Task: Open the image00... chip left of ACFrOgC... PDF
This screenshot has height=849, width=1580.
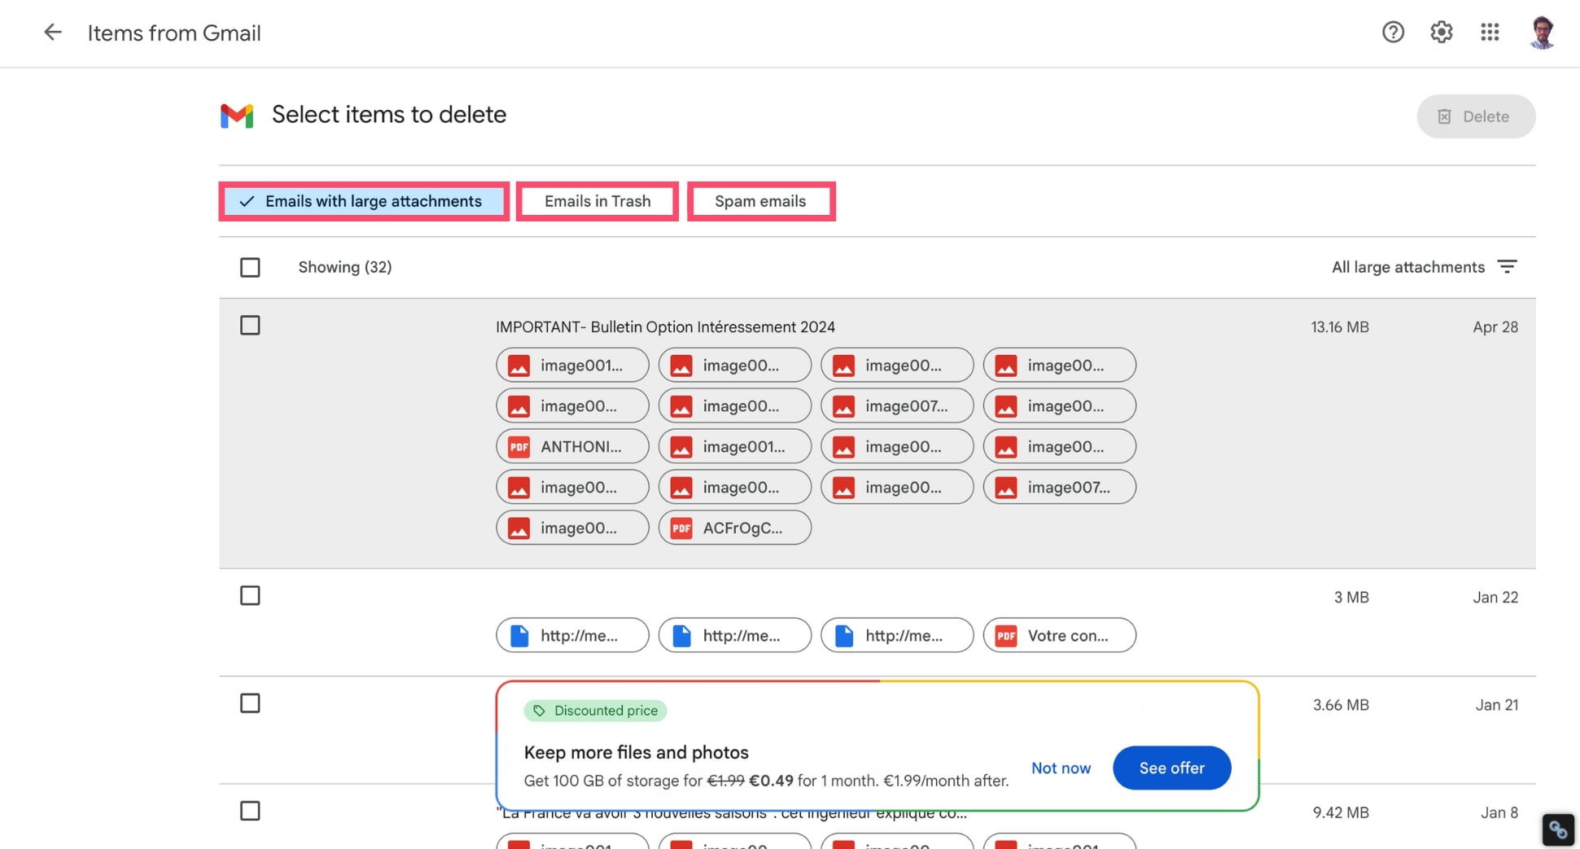Action: tap(572, 527)
